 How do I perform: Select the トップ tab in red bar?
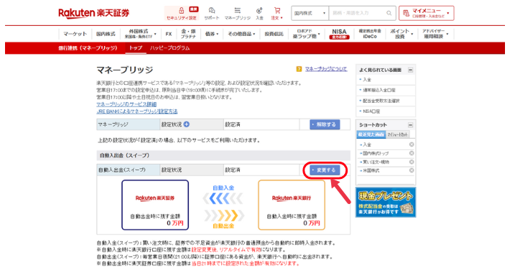136,48
